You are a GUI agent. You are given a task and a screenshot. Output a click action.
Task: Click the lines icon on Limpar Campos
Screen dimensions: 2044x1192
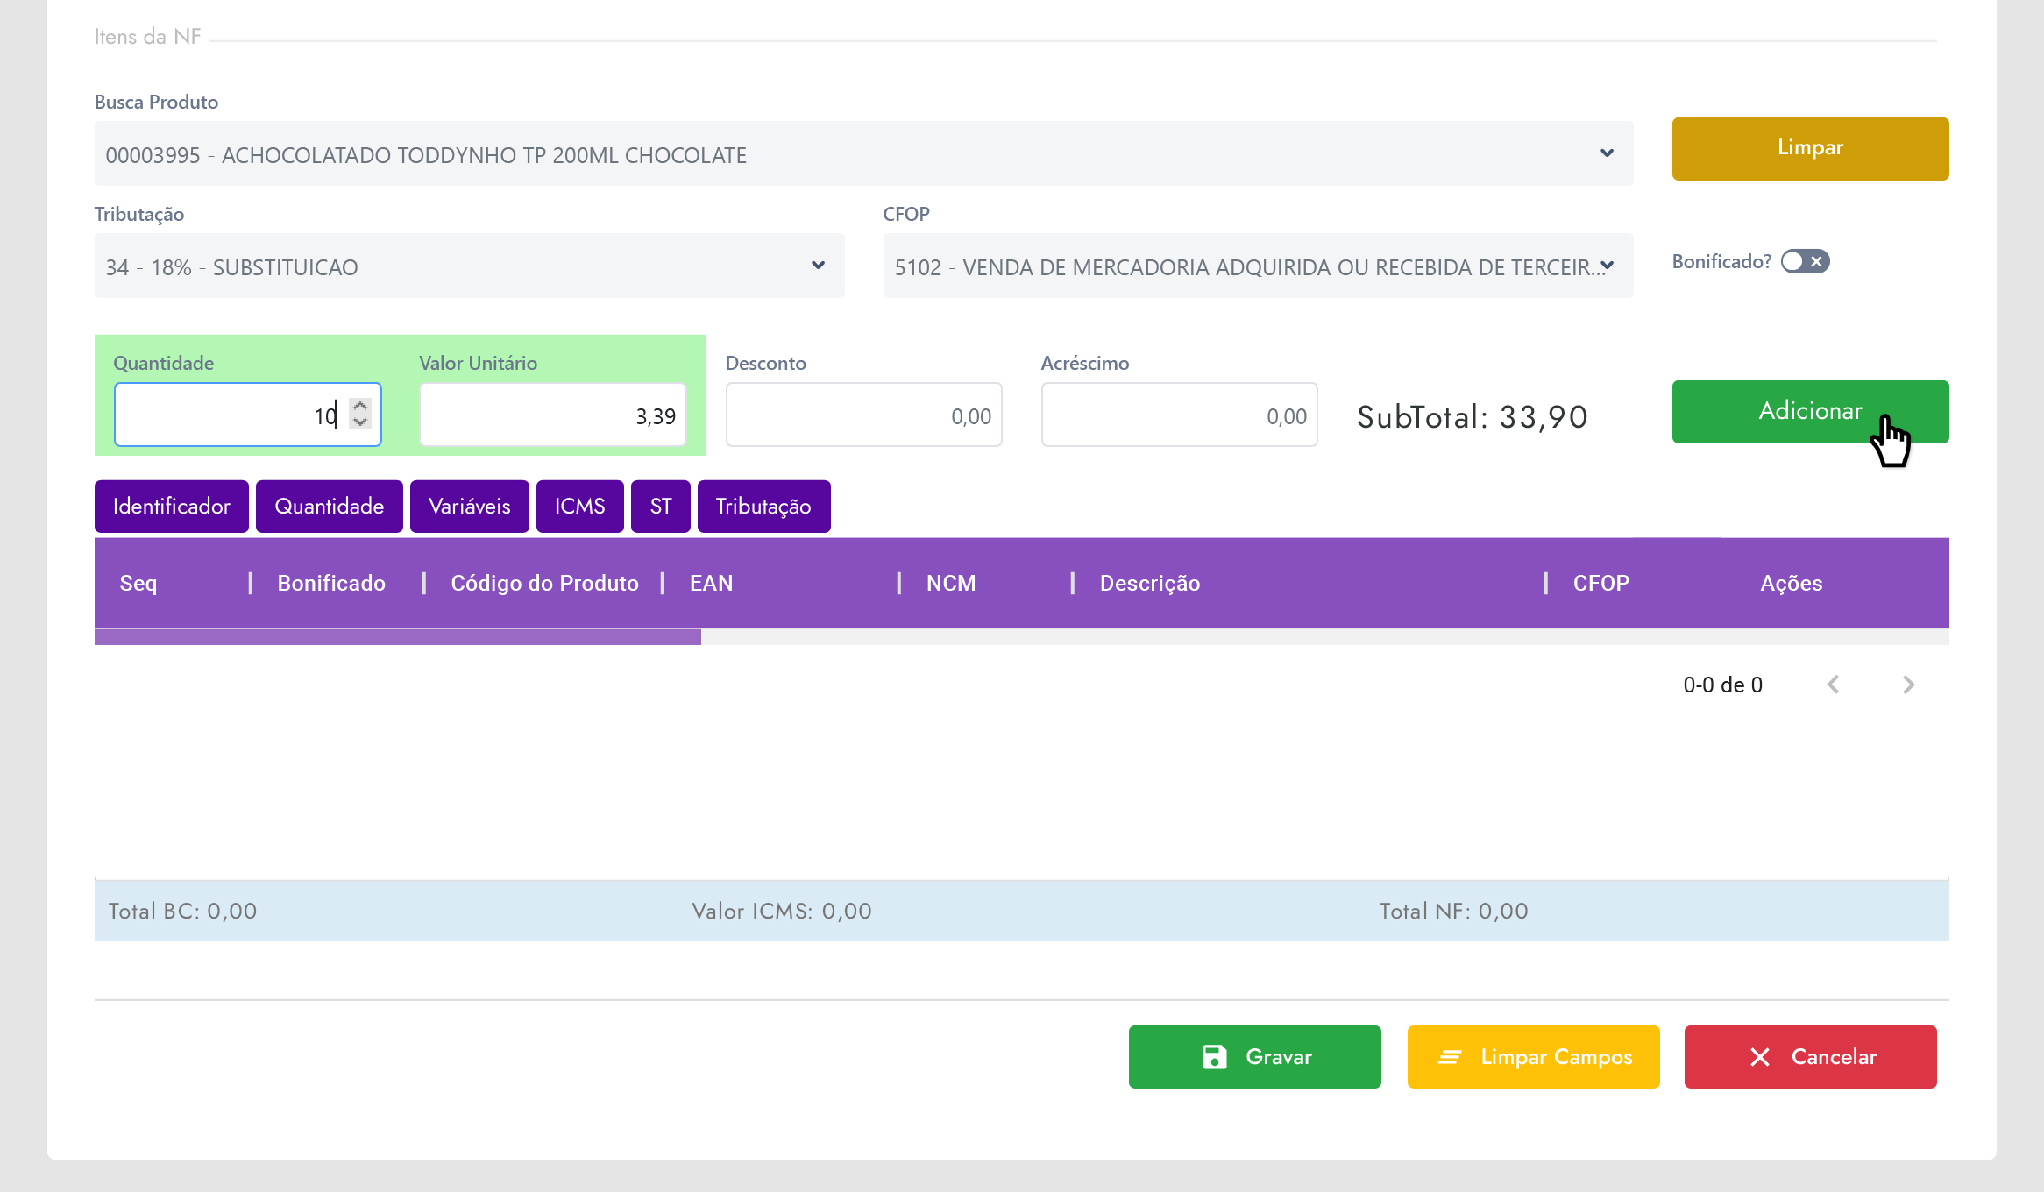tap(1449, 1057)
